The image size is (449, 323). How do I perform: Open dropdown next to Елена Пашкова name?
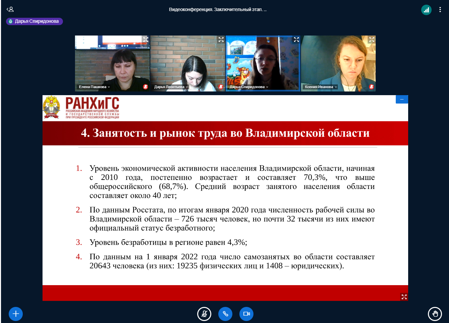click(109, 87)
